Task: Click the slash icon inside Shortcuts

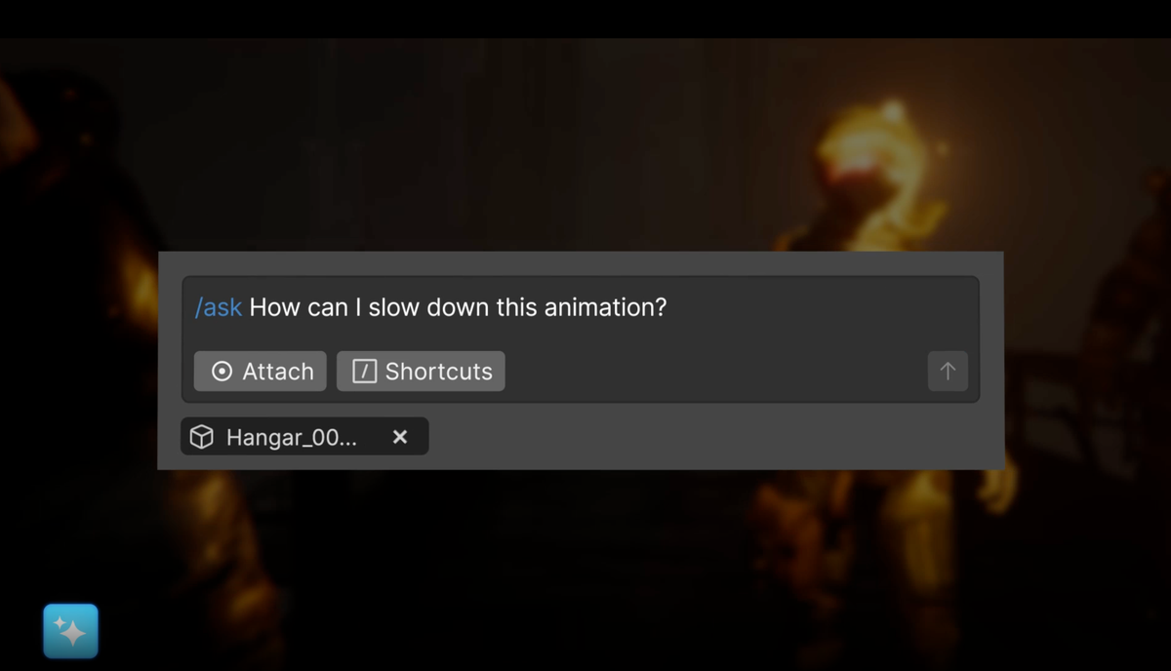Action: pos(364,372)
